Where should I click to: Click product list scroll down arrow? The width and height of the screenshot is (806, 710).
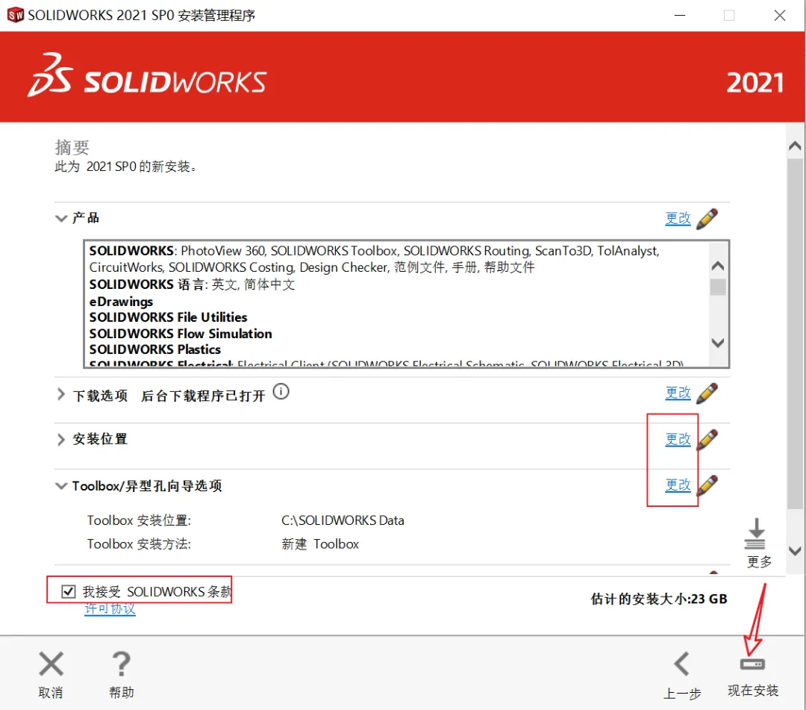(x=718, y=343)
